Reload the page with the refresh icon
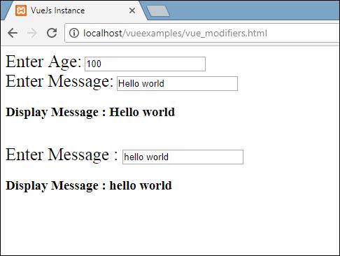The width and height of the screenshot is (340, 256). (x=52, y=33)
